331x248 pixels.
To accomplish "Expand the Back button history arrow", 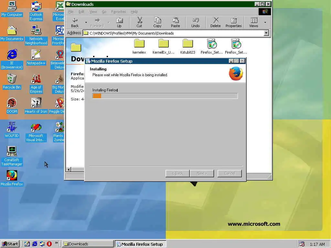I will tap(86, 22).
